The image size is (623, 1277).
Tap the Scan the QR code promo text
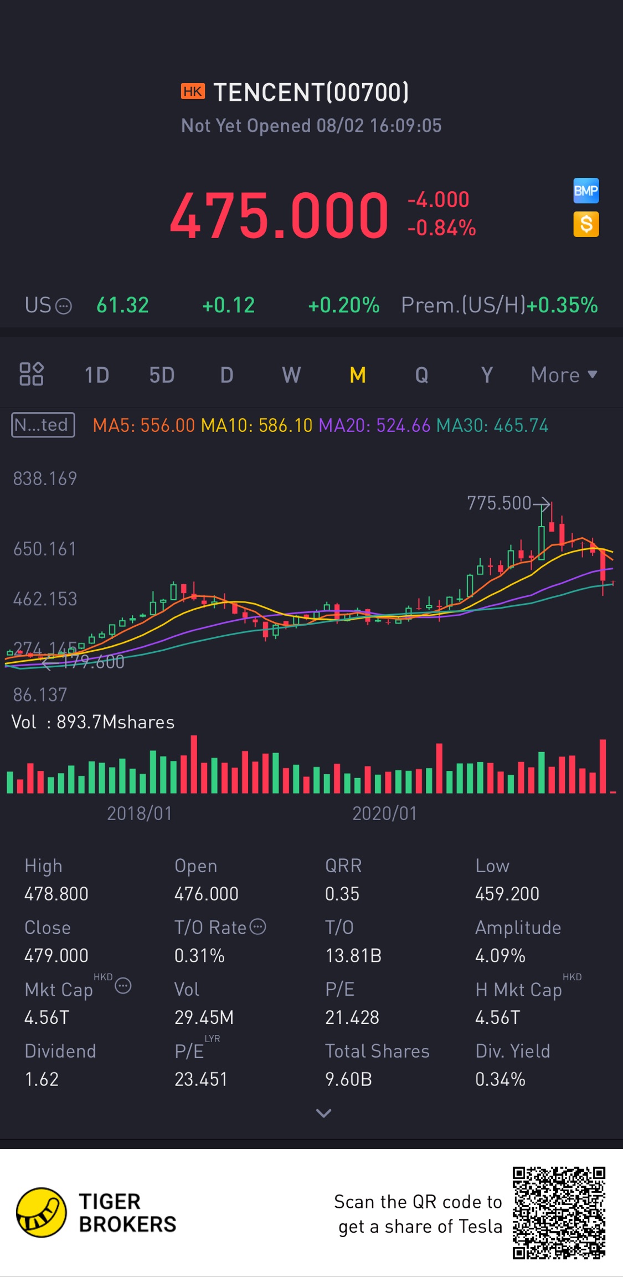418,1214
